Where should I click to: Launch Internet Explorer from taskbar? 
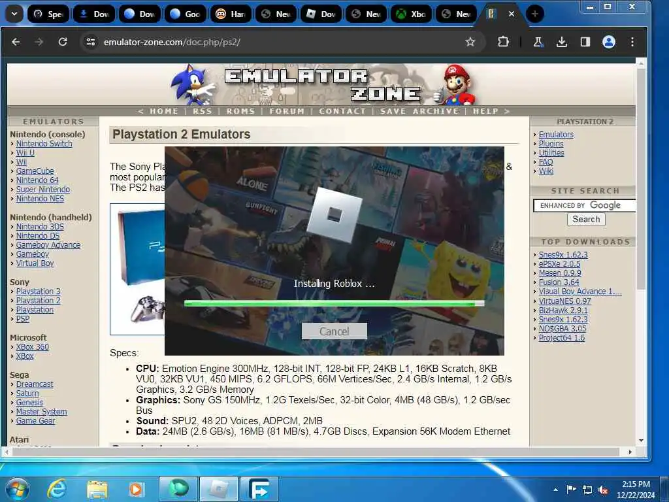pyautogui.click(x=56, y=489)
